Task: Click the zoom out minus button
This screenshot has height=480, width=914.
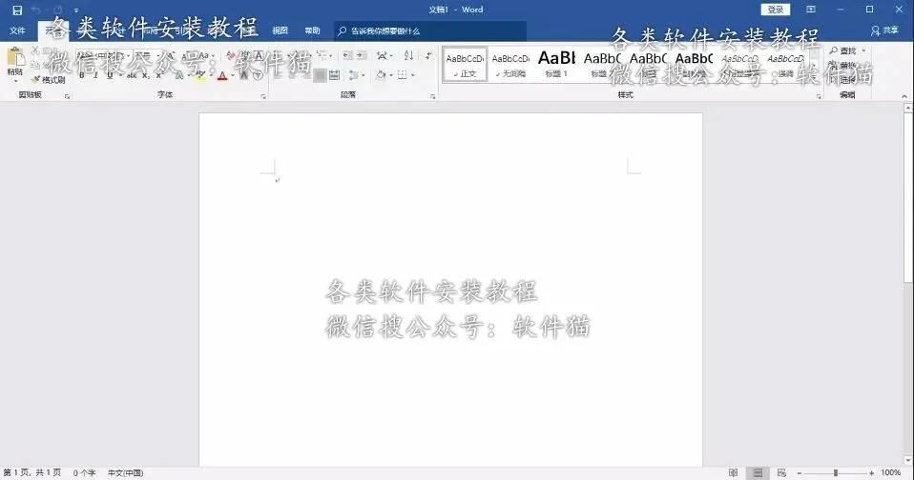Action: point(800,473)
